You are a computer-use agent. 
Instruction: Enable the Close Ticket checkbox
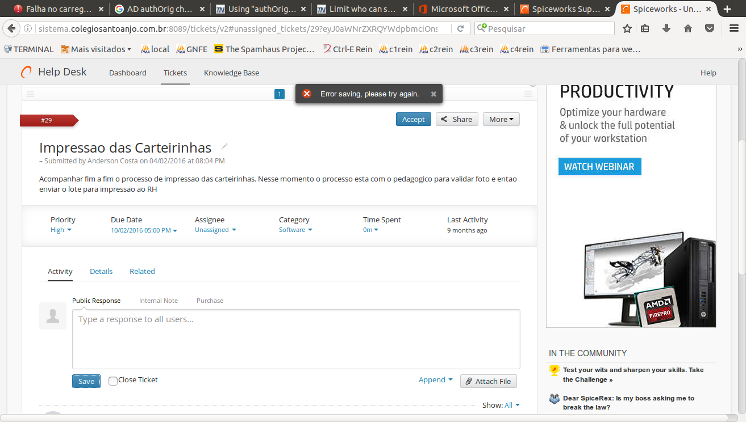tap(112, 381)
